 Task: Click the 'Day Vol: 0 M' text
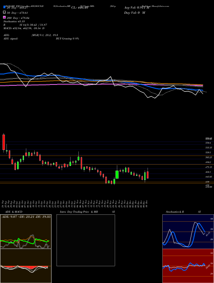pyautogui.click(x=134, y=13)
